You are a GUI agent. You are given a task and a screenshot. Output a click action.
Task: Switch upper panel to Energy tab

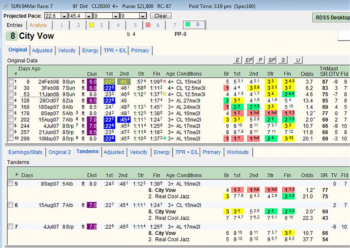tap(90, 50)
